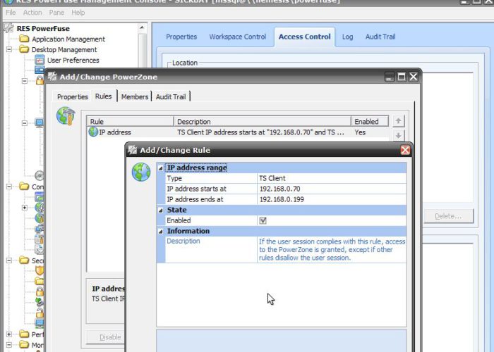494x352 pixels.
Task: Open the Help menu
Action: point(78,13)
